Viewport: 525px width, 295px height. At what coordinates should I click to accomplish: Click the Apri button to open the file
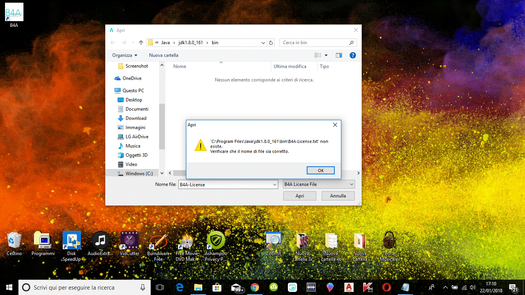tap(300, 196)
